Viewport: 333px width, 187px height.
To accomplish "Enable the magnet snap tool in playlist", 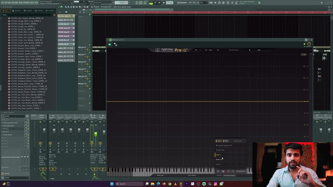I will tap(61, 7).
